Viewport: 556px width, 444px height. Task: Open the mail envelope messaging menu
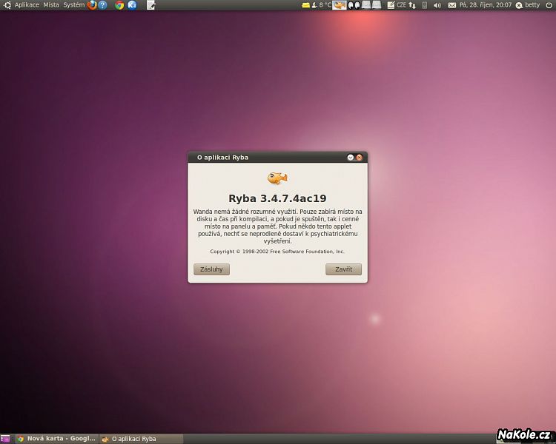click(452, 5)
